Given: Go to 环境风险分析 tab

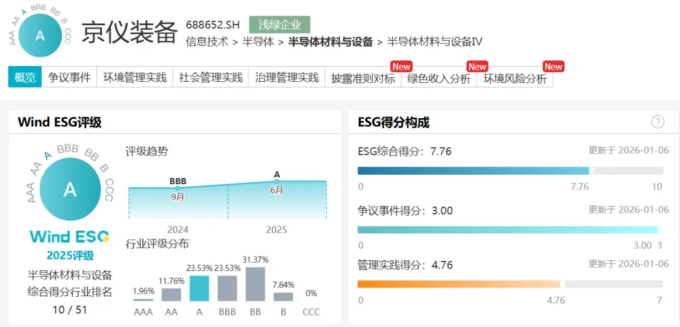Looking at the screenshot, I should pos(515,77).
